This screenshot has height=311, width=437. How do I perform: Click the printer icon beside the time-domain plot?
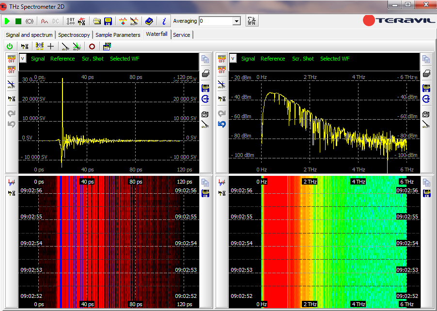coord(206,74)
